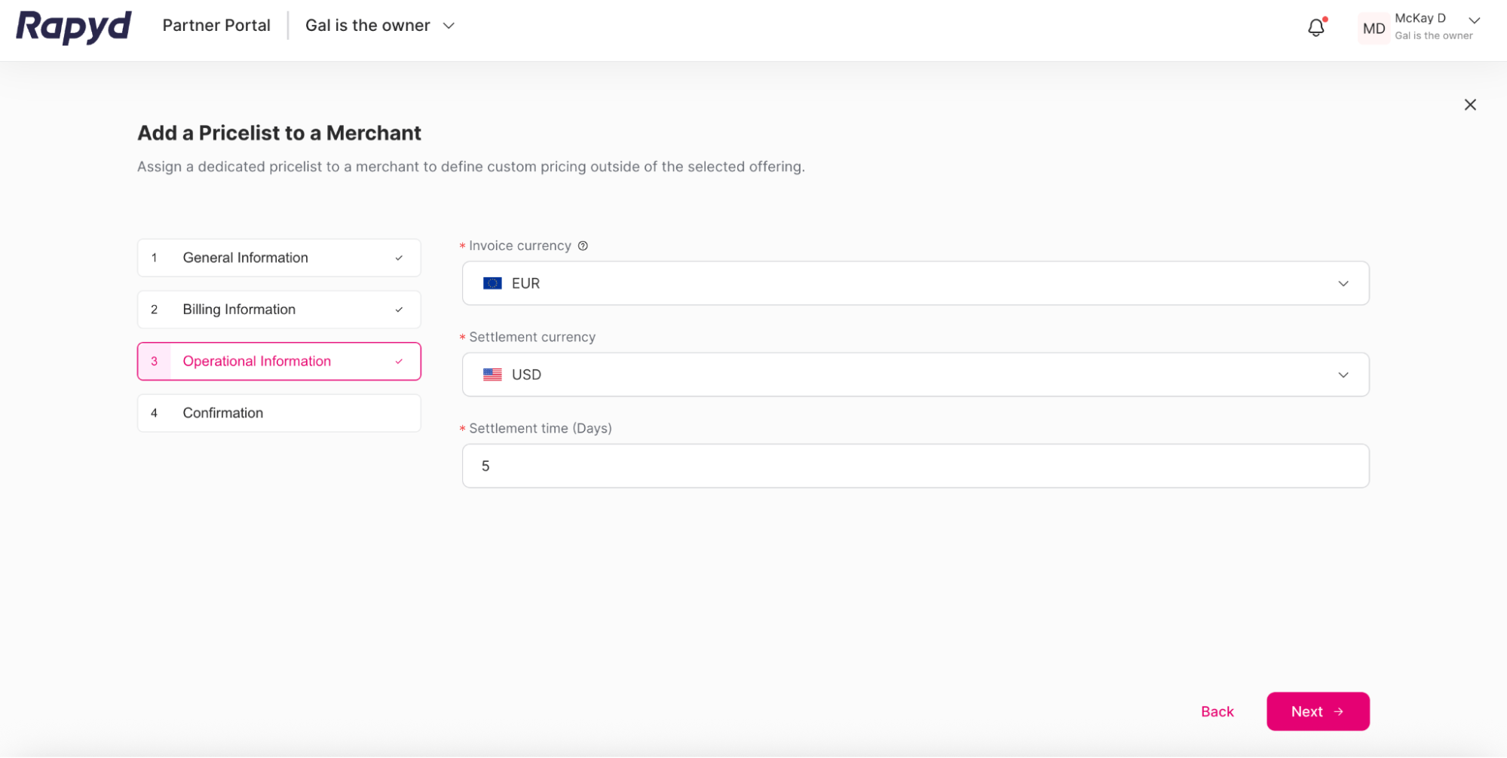Click the checkmark on General Information step
Viewport: 1507px width, 758px height.
tap(399, 257)
